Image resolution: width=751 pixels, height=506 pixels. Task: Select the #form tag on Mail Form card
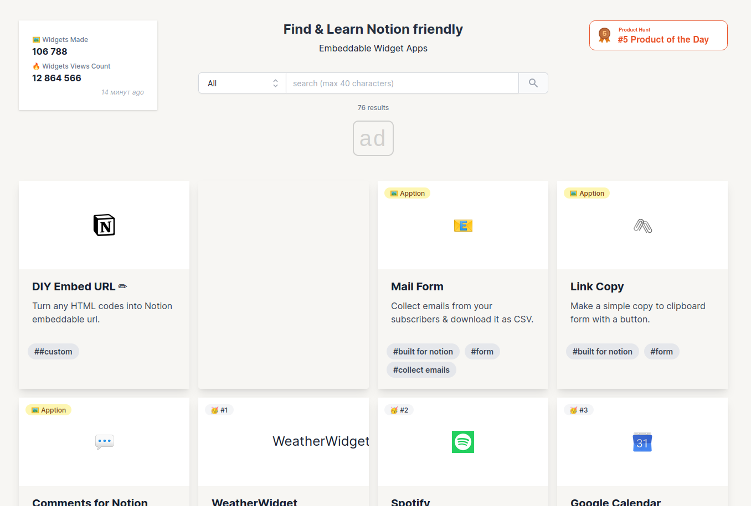pos(482,352)
